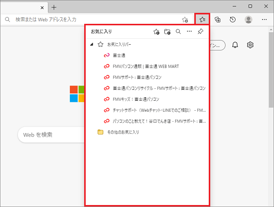Open Favorites panel more options ellipsis

189,31
